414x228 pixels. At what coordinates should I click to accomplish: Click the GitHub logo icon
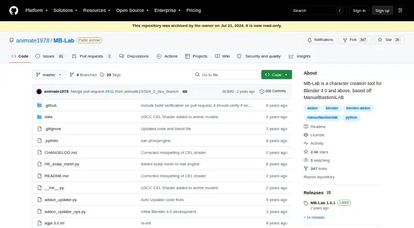pyautogui.click(x=14, y=10)
